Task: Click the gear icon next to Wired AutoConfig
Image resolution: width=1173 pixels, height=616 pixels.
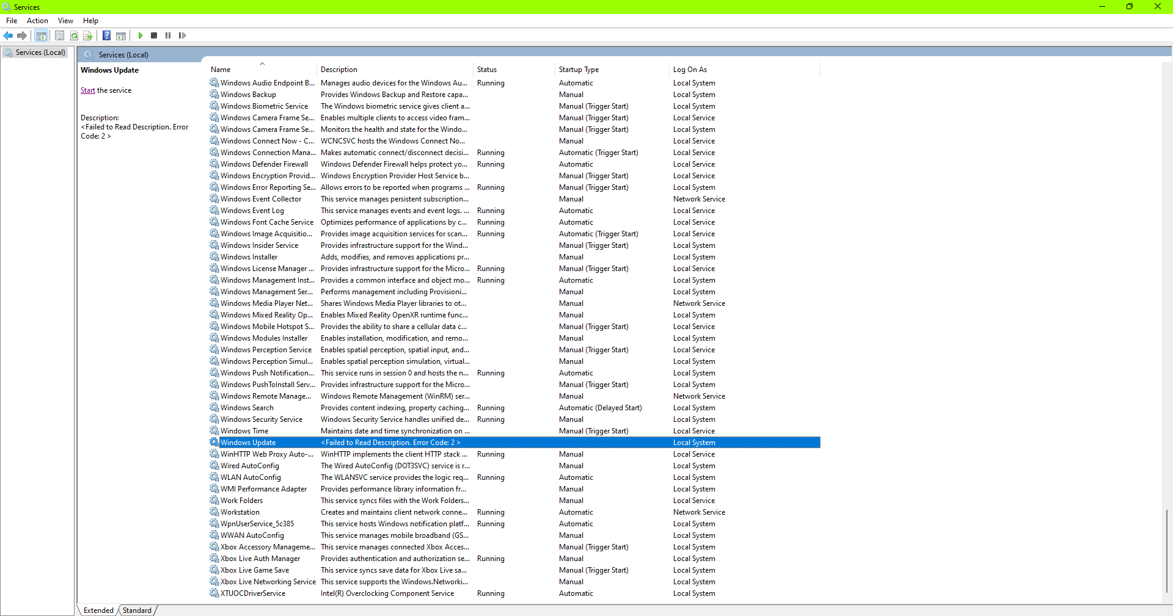Action: point(214,466)
